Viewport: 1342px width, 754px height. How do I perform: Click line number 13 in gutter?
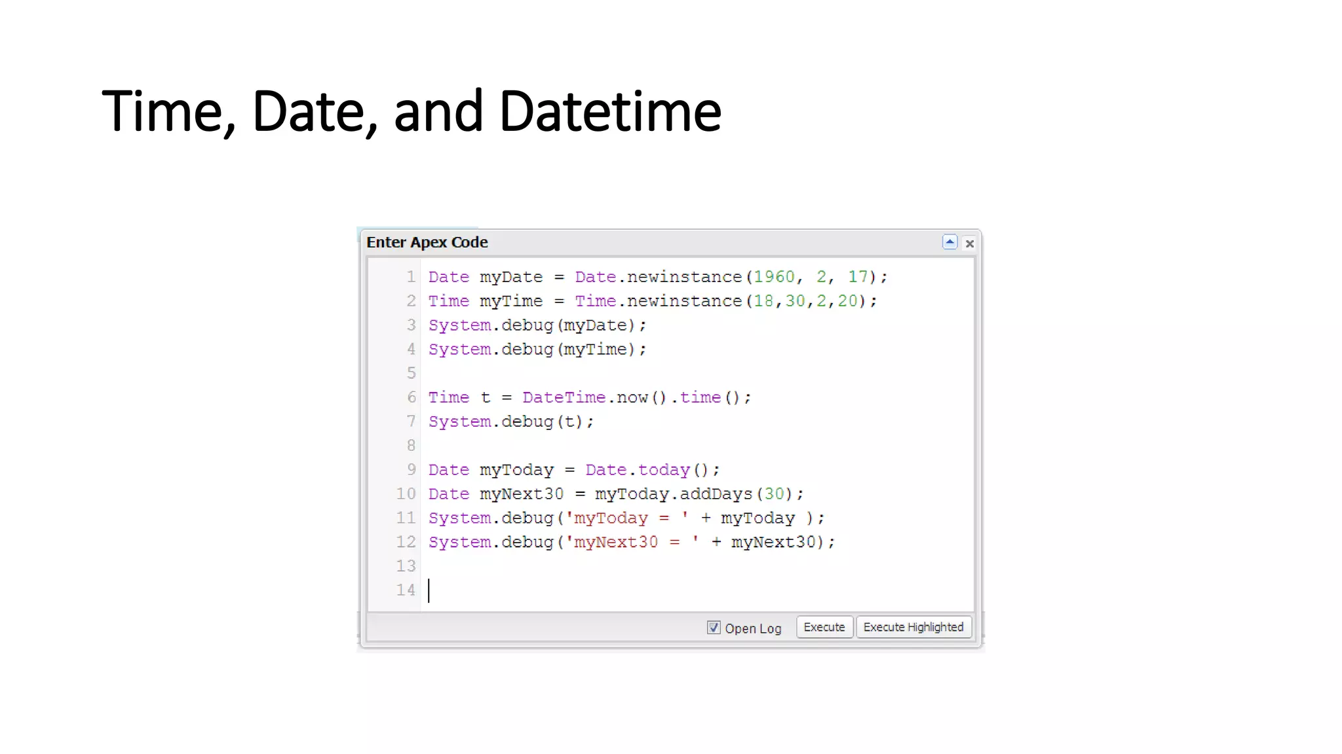click(406, 566)
